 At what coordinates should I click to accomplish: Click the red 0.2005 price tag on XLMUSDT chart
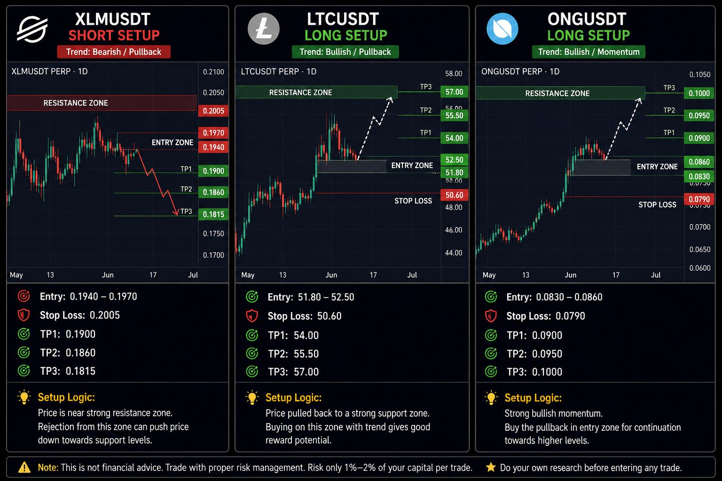213,111
